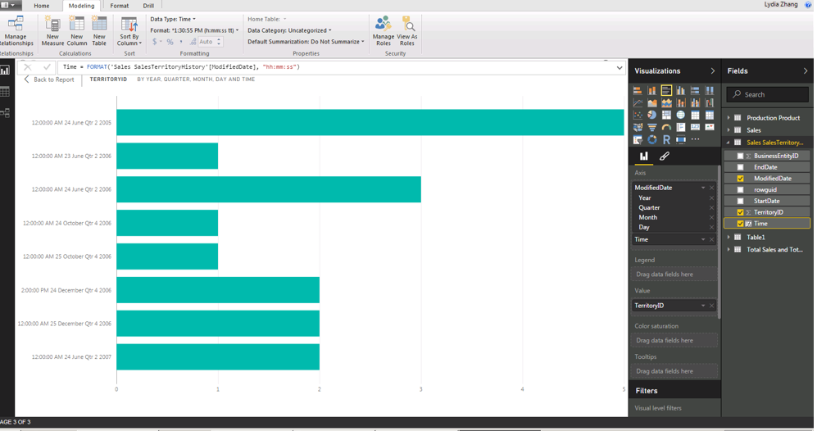Select the gauge visualization
817x431 pixels.
click(x=666, y=127)
